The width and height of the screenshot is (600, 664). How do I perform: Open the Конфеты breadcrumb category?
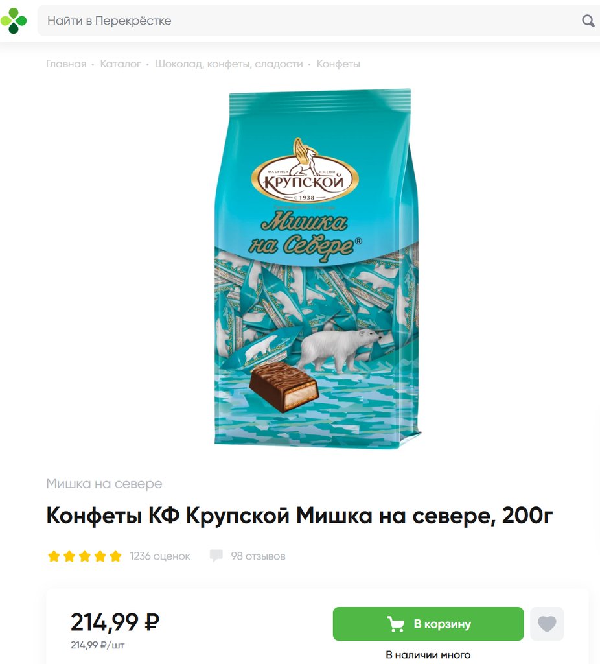pos(338,64)
